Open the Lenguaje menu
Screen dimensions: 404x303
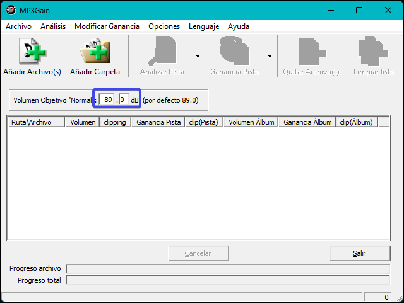tap(204, 26)
